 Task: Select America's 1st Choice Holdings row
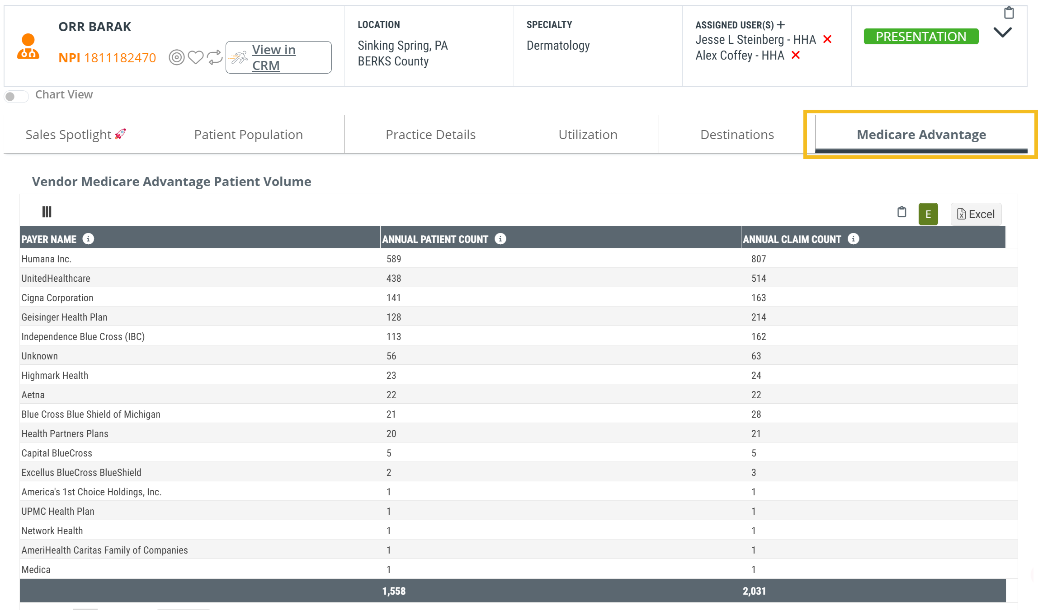(519, 492)
